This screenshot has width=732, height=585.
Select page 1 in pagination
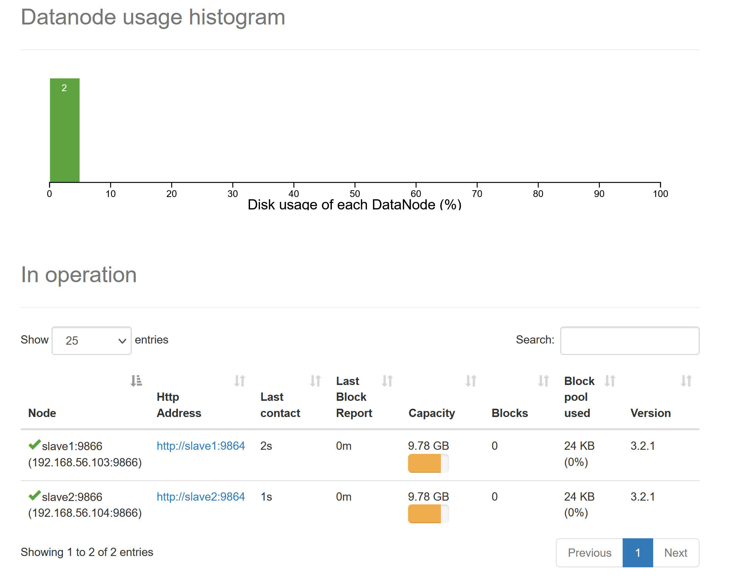click(x=638, y=553)
